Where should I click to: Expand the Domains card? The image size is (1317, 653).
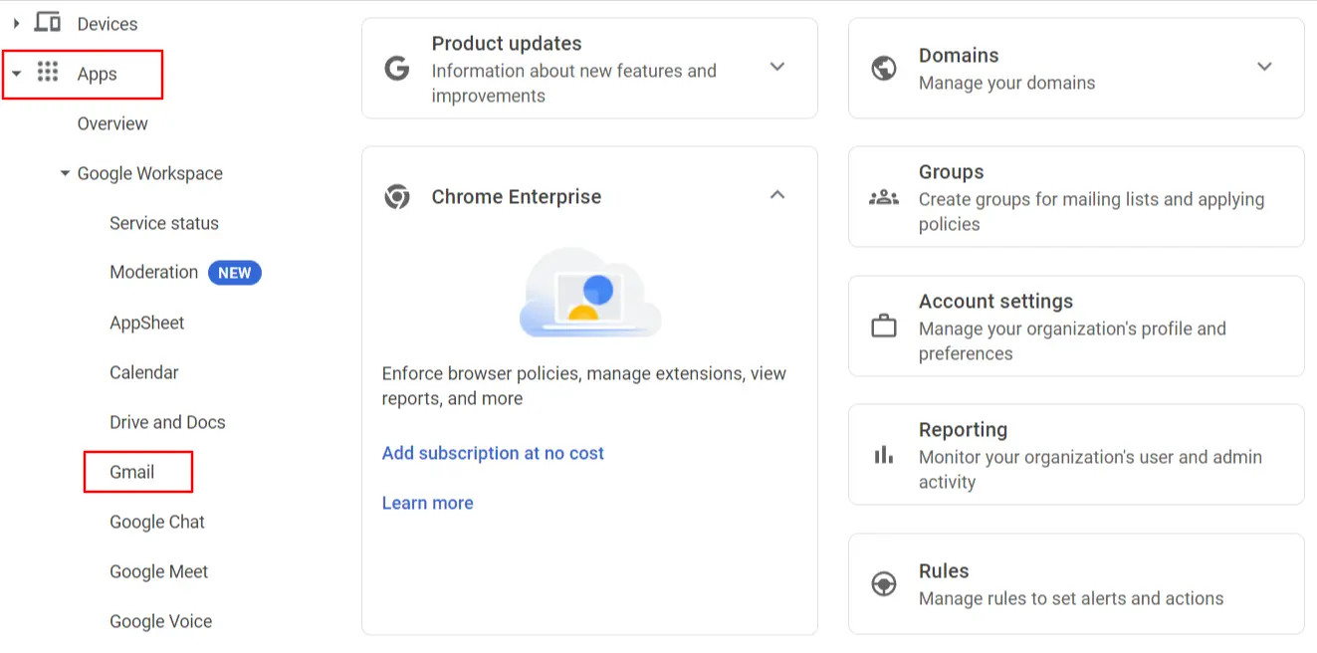point(1264,68)
